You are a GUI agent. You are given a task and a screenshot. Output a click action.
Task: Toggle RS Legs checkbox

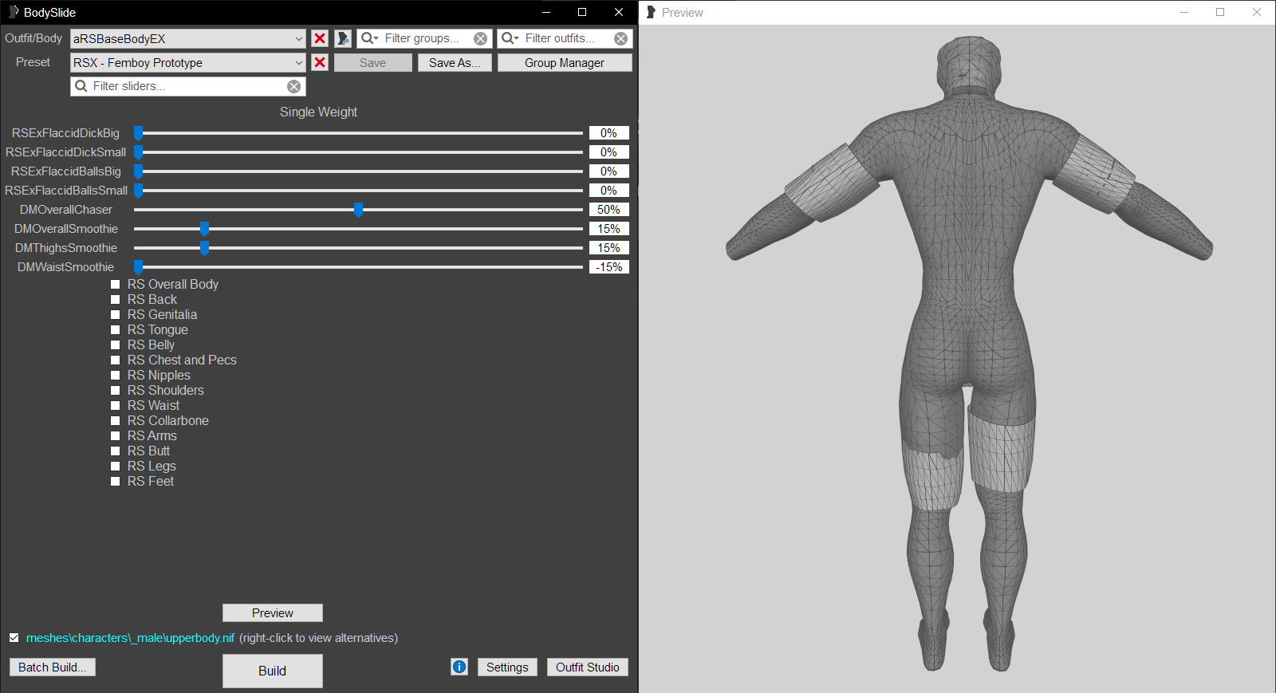tap(115, 466)
